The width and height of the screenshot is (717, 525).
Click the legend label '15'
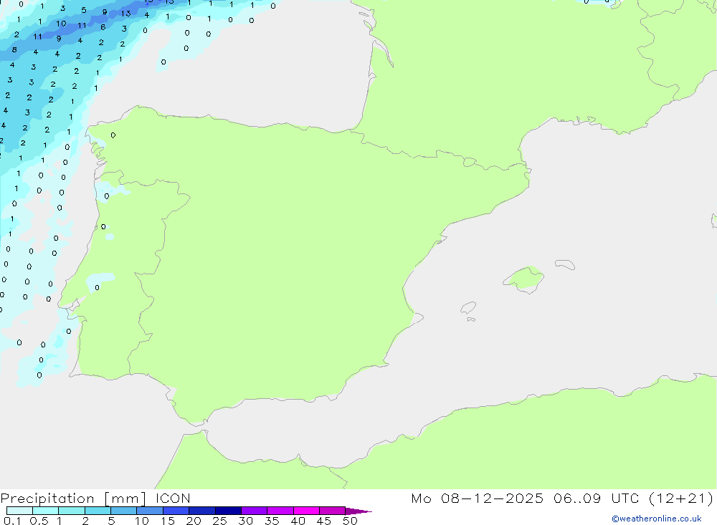168,521
